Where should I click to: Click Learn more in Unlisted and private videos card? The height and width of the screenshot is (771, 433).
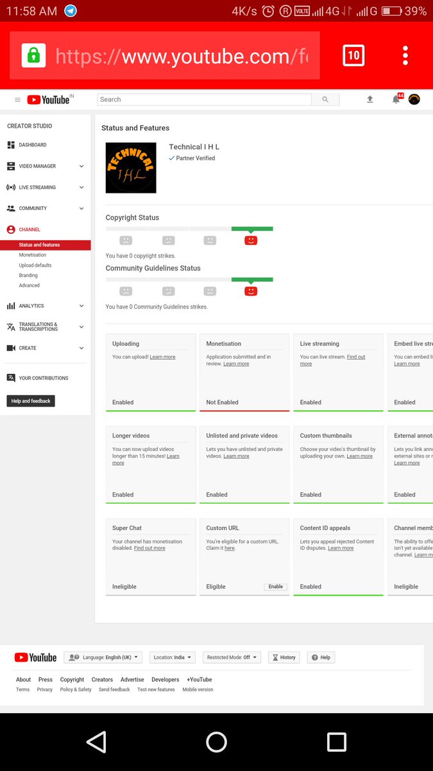(x=236, y=456)
